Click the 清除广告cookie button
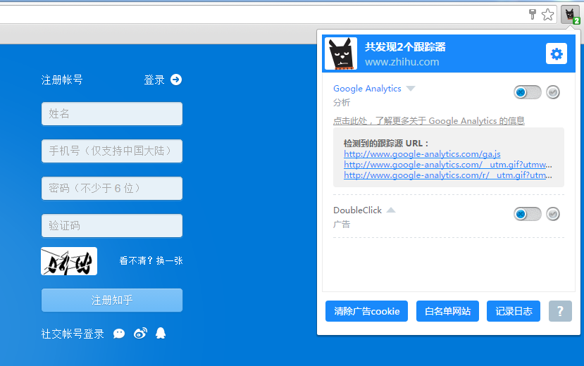The image size is (584, 366). (366, 311)
